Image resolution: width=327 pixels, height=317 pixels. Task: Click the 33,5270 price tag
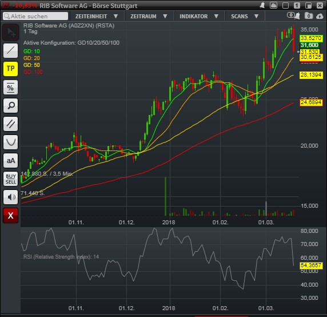pyautogui.click(x=311, y=38)
